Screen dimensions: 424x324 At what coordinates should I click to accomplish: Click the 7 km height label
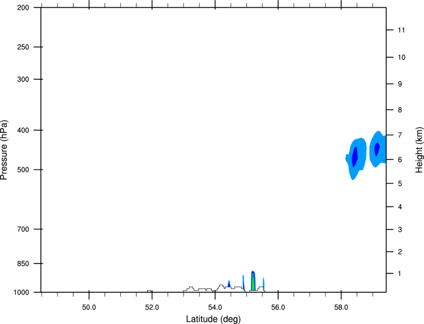pos(400,135)
